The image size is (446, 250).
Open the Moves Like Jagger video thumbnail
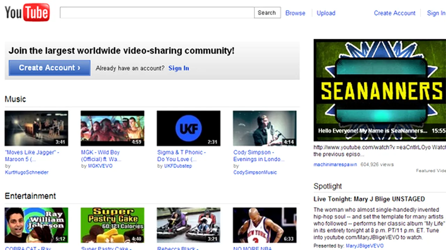[x=36, y=128]
